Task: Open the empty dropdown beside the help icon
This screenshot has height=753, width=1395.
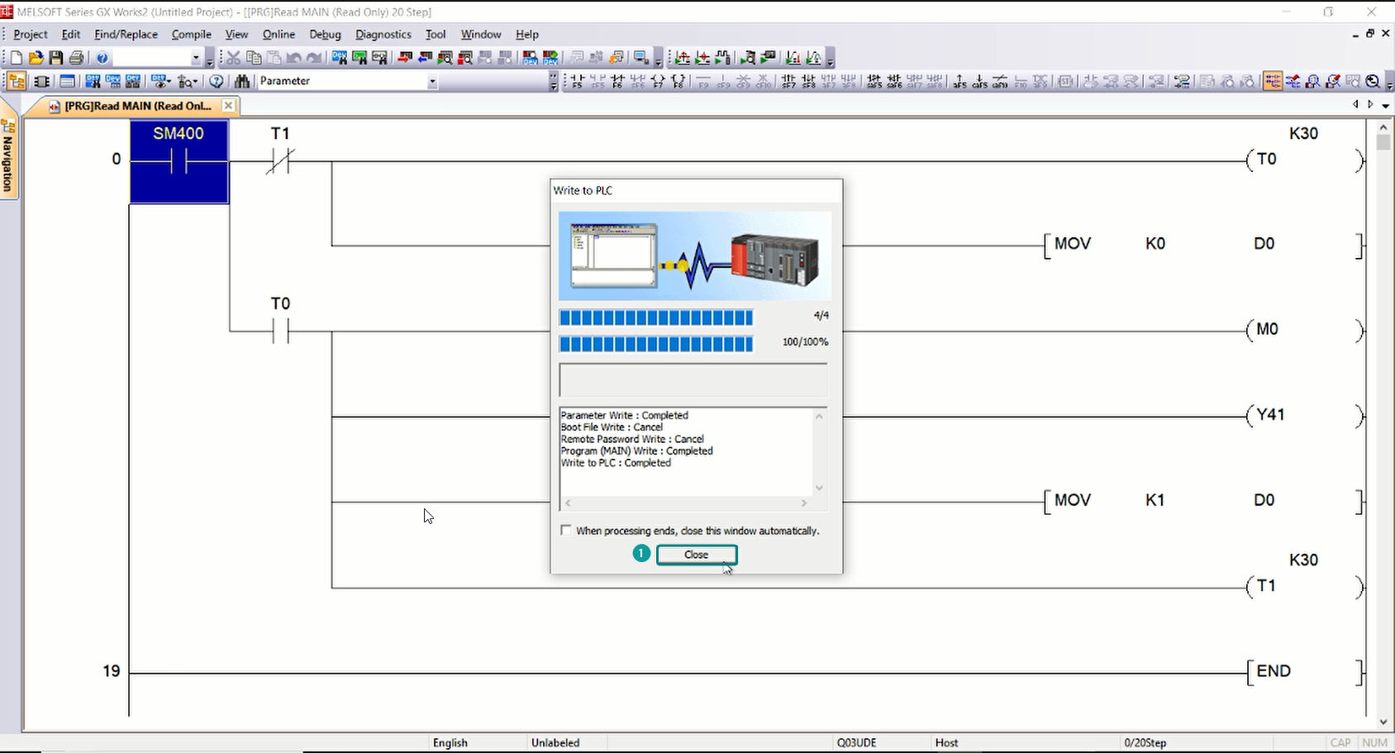Action: coord(196,58)
